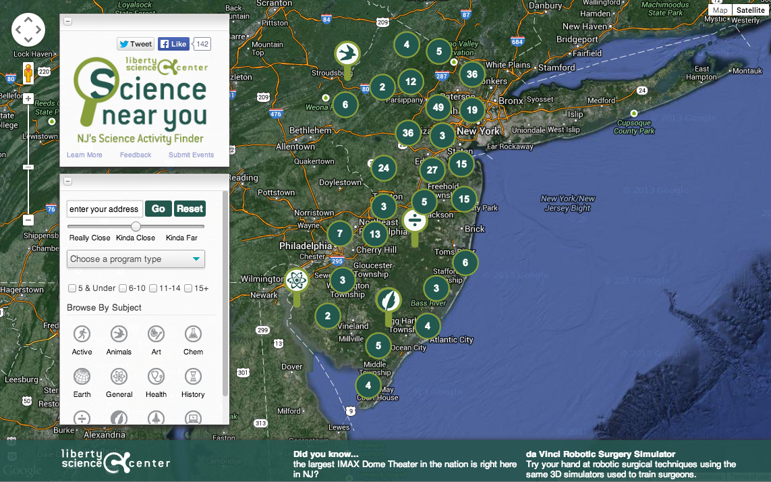771x482 pixels.
Task: Pick the Chem flask icon
Action: coord(193,333)
